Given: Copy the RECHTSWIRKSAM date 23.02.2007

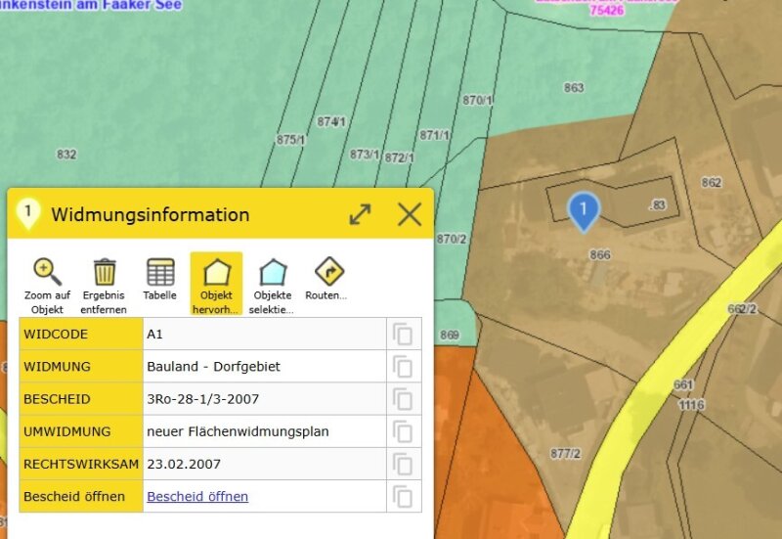Looking at the screenshot, I should point(403,464).
